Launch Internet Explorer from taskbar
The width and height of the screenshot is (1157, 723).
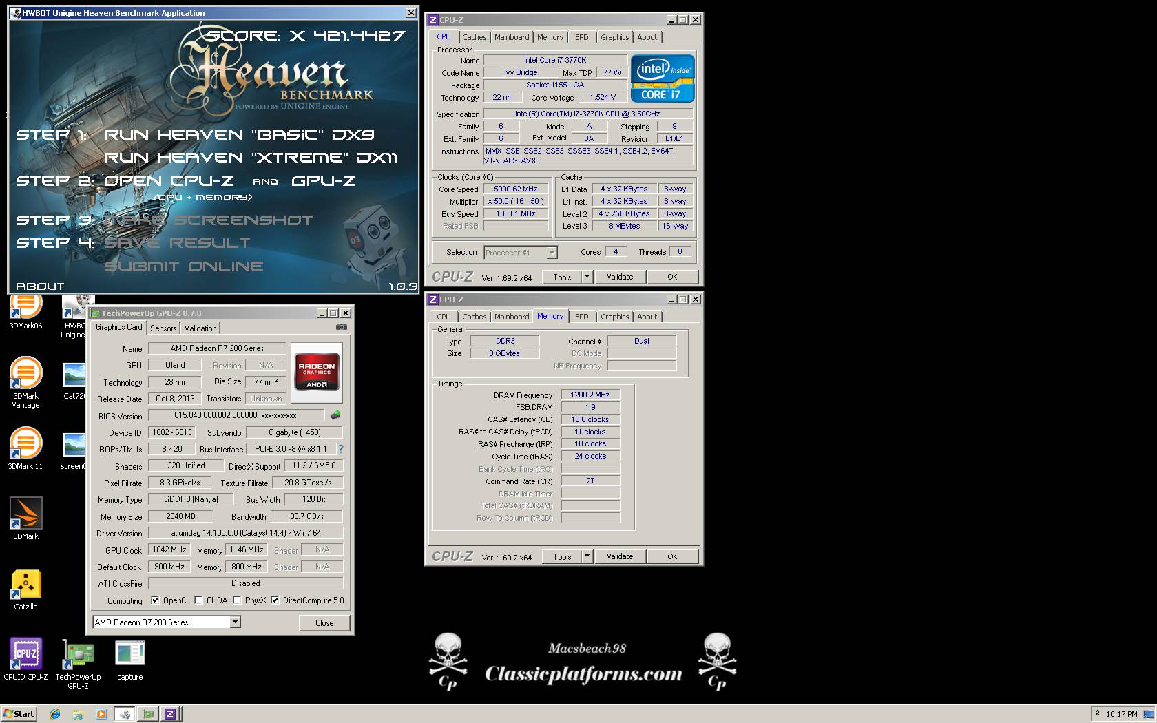(55, 714)
